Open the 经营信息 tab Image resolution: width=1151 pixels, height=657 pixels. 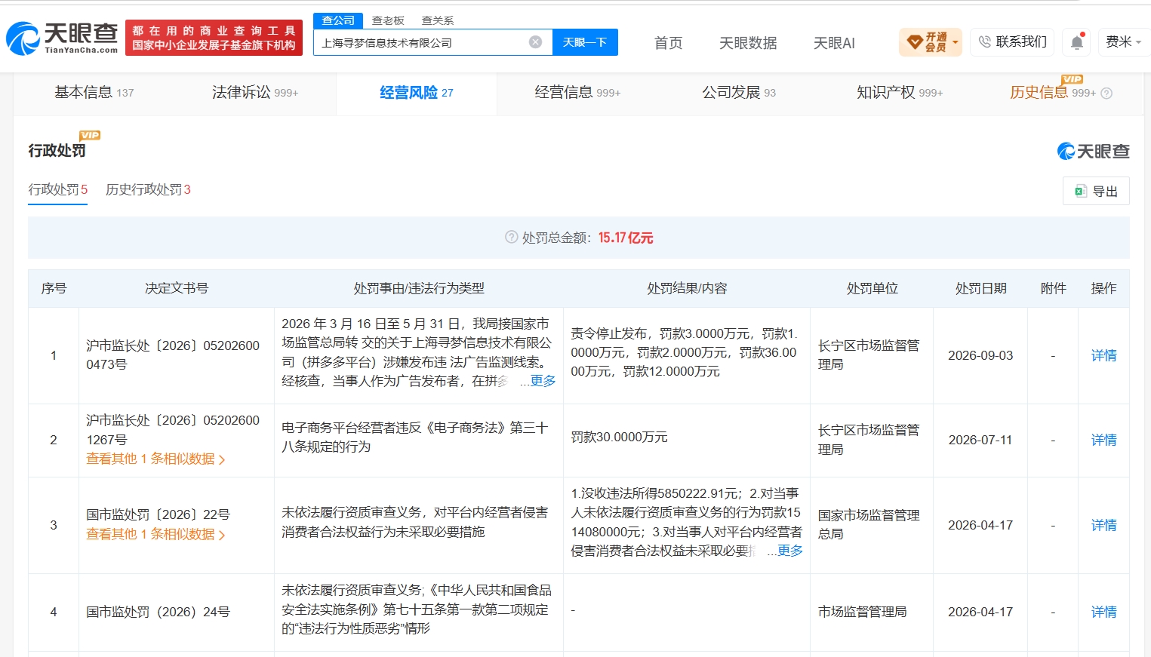click(577, 93)
